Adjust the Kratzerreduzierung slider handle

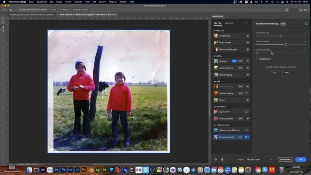pyautogui.click(x=257, y=53)
